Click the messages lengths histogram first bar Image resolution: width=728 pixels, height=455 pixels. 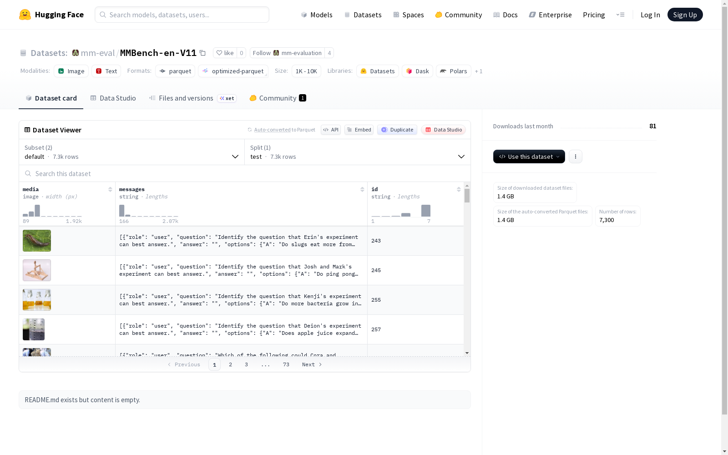(x=121, y=211)
